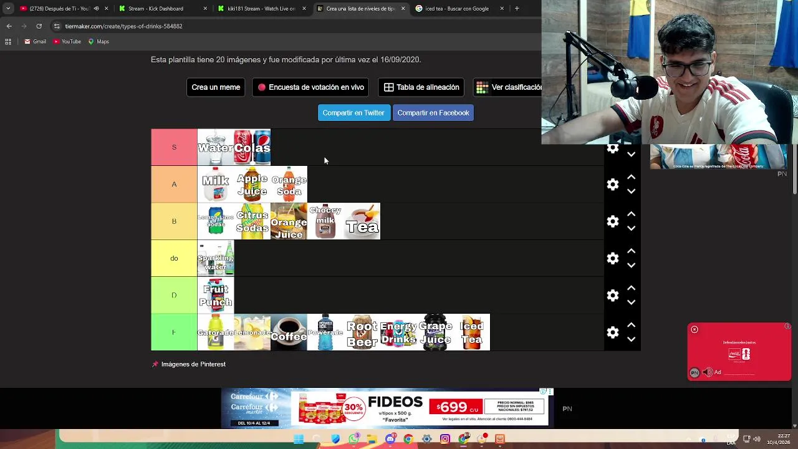The image size is (798, 449).
Task: Open YouTube bookmark
Action: [67, 42]
